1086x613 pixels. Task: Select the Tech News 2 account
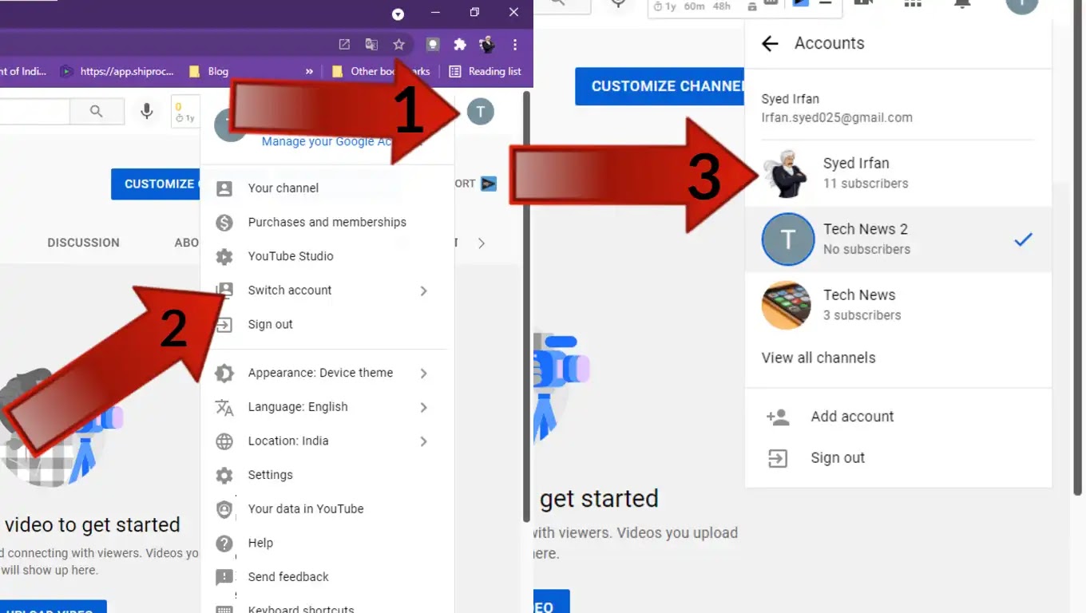898,239
